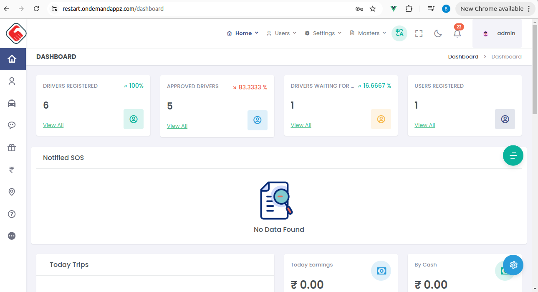Expand the Users dropdown menu
Image resolution: width=538 pixels, height=292 pixels.
pyautogui.click(x=281, y=33)
